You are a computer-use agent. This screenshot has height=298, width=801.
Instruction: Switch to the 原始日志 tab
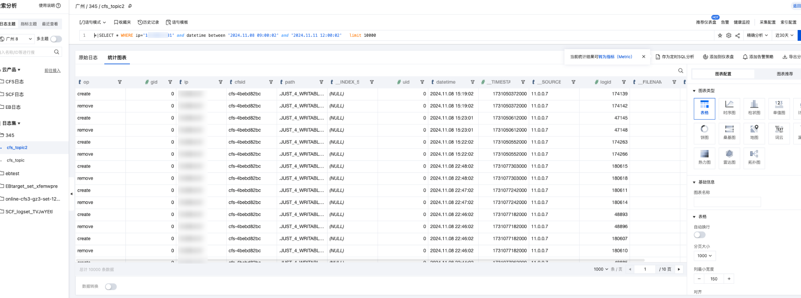88,58
